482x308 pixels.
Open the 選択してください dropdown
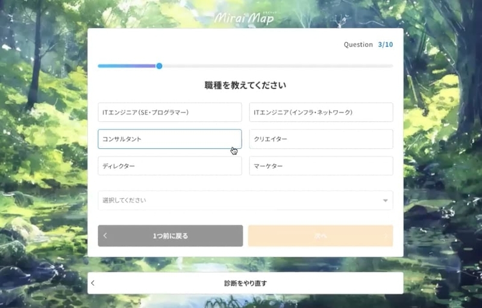pos(245,201)
